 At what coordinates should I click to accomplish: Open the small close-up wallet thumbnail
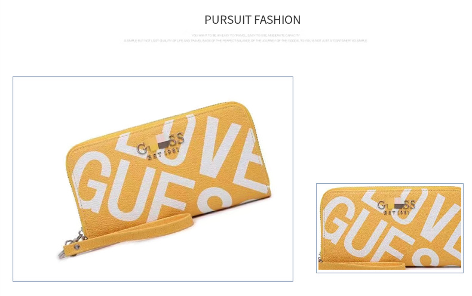[x=390, y=228]
